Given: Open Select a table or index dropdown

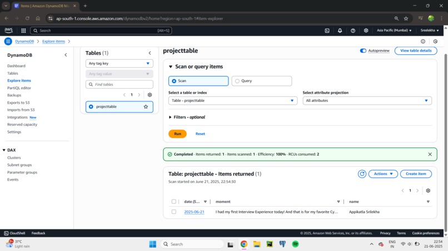Looking at the screenshot, I should (232, 101).
